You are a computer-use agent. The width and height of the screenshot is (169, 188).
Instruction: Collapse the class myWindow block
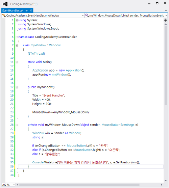[x=17, y=45]
